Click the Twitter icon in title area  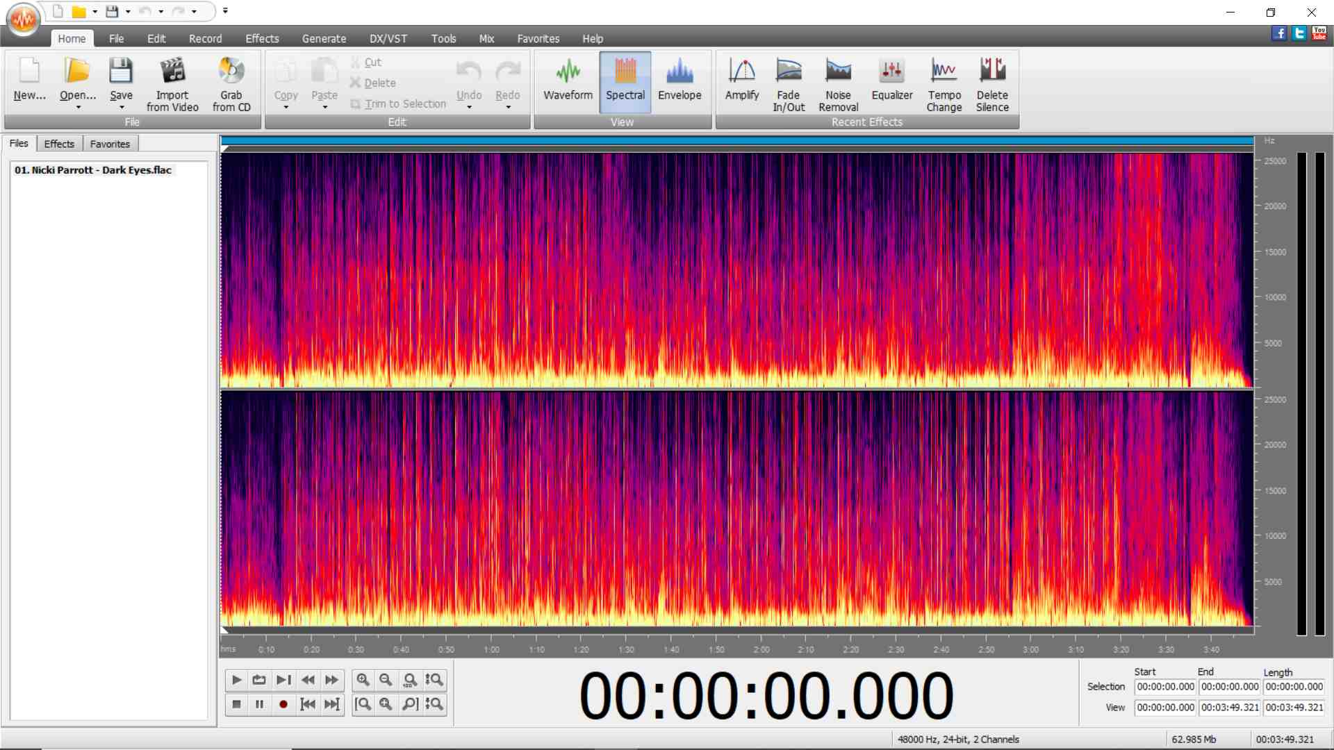pos(1299,33)
